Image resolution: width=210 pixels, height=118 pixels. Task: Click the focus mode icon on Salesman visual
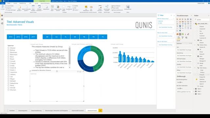(x=80, y=72)
